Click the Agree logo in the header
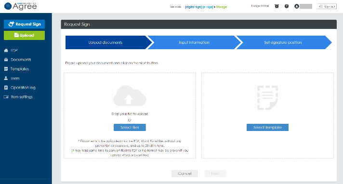The image size is (343, 184). click(21, 6)
